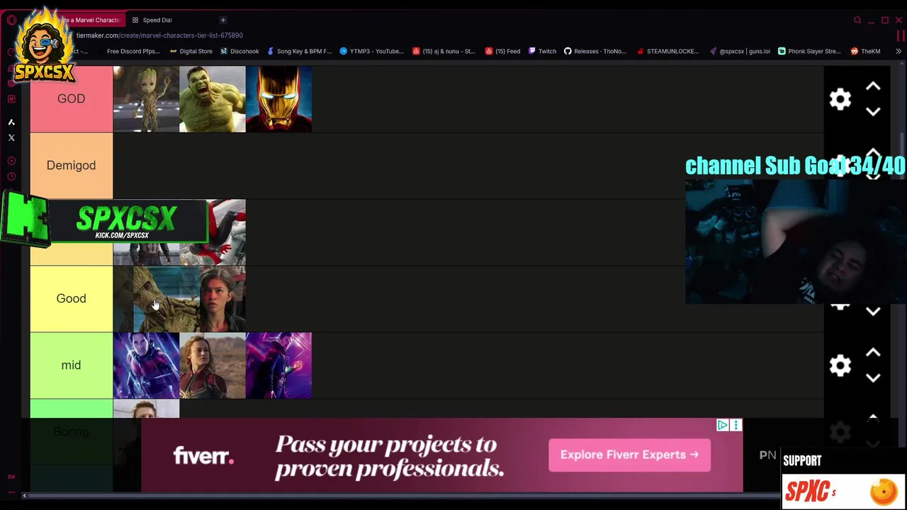Open Free Discord Pfps bookmark
Screen dimensions: 907x510
coord(133,51)
